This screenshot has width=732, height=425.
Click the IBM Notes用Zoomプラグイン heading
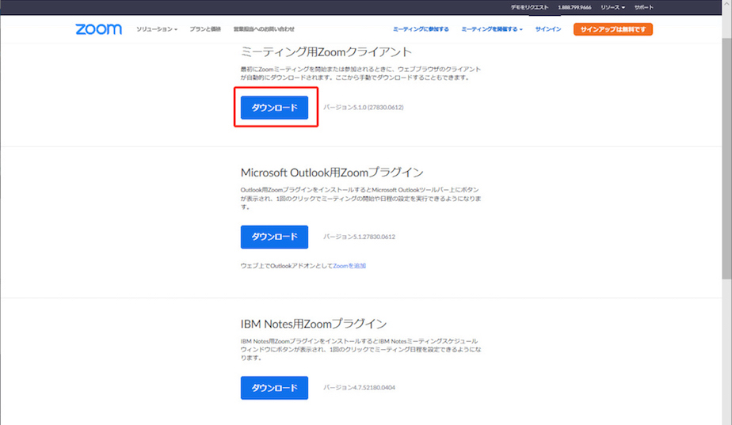click(314, 324)
